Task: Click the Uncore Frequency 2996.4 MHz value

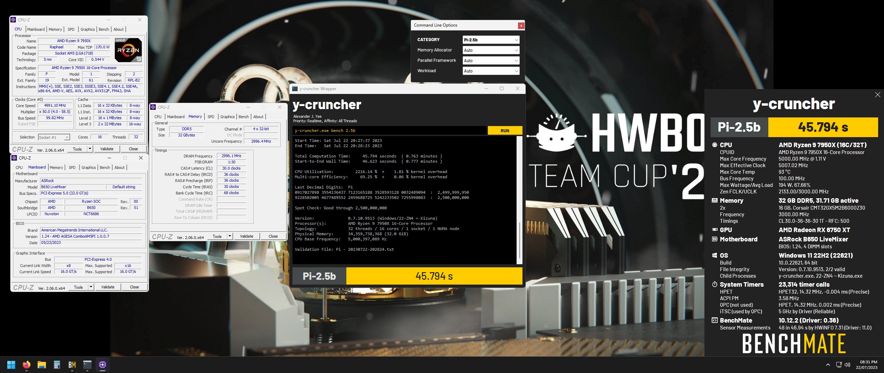Action: (261, 141)
